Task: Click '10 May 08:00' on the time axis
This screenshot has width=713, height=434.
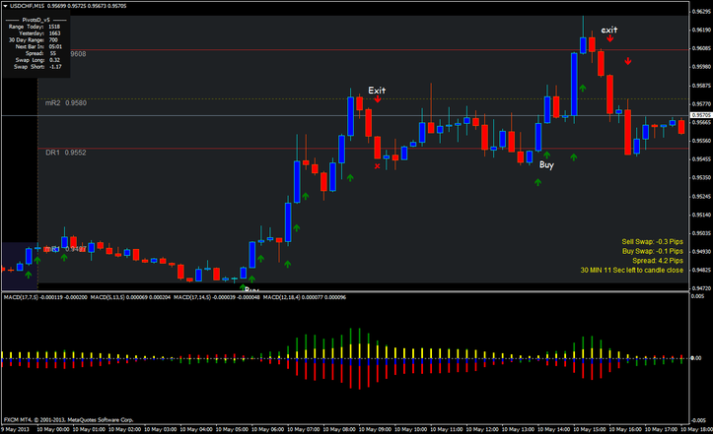Action: (x=339, y=429)
